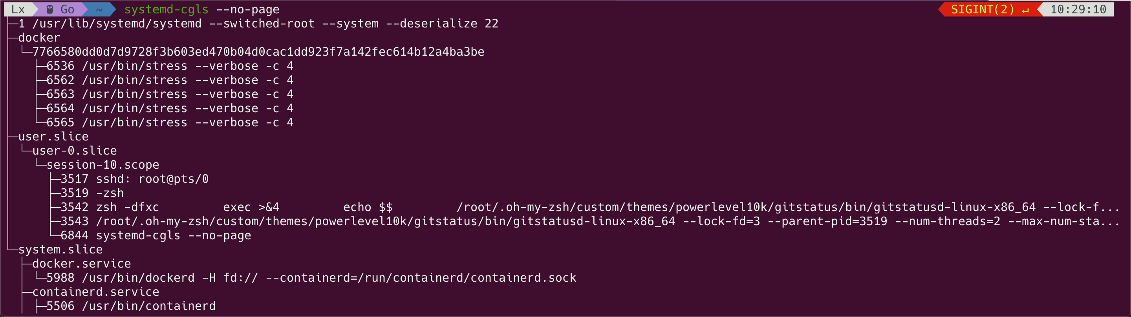Select the 3517 sshd: root@pts/0 line
The height and width of the screenshot is (317, 1131).
[134, 179]
